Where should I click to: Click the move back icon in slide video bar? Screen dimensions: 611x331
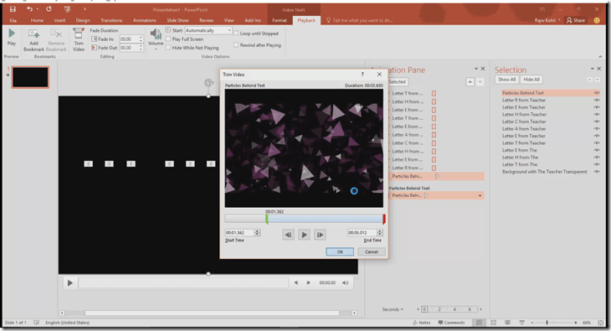point(295,282)
